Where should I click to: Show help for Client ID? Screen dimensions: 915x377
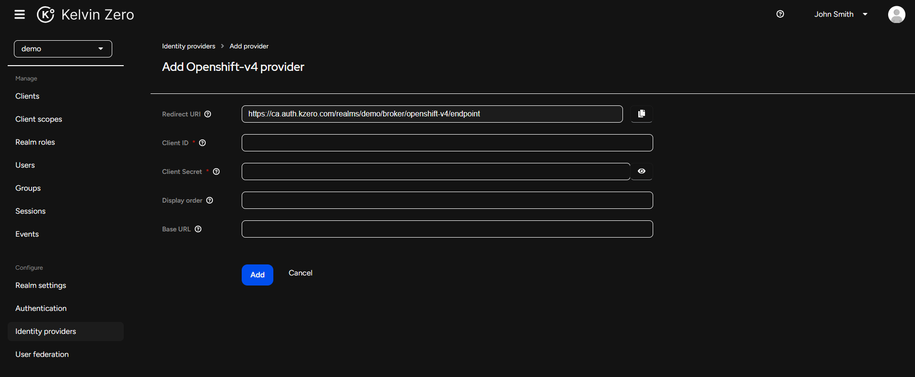pos(202,143)
